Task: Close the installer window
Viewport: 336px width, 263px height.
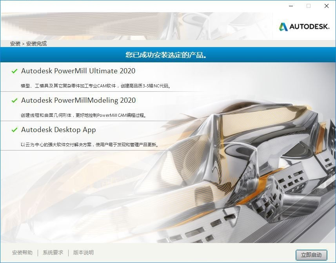Action: (x=326, y=6)
